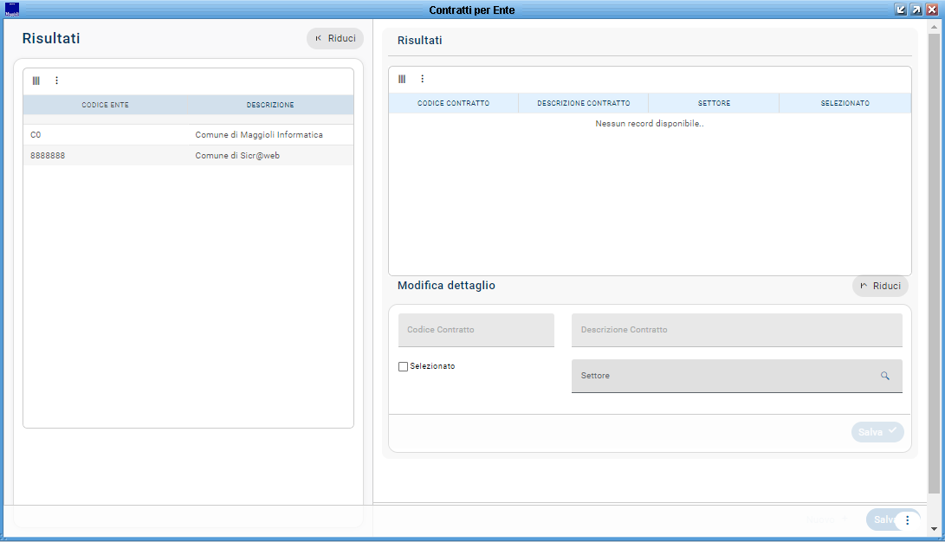Click the maximize arrow window button
The image size is (945, 542).
916,10
